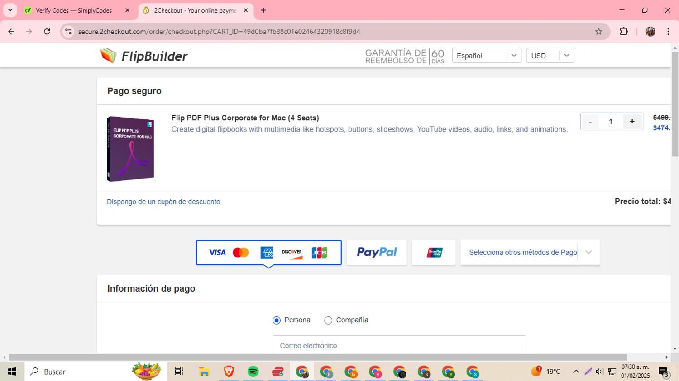Click the Pago seguro heading
The height and width of the screenshot is (381, 679).
134,91
